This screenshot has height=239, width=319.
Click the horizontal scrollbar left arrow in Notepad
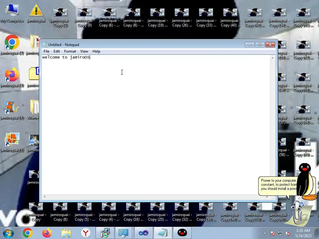[45, 197]
